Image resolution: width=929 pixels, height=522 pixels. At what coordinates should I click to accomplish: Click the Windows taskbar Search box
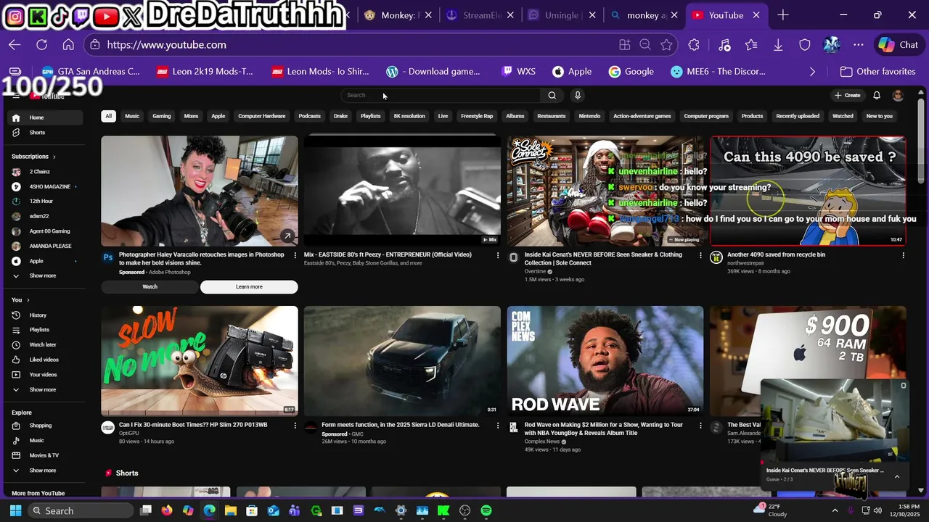click(81, 511)
